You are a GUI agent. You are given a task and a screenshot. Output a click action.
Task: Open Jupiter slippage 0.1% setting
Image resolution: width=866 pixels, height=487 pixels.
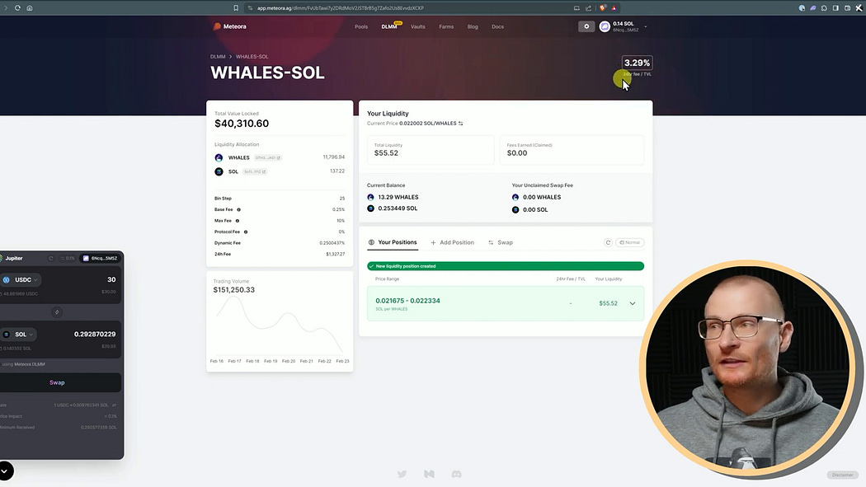[x=68, y=258]
